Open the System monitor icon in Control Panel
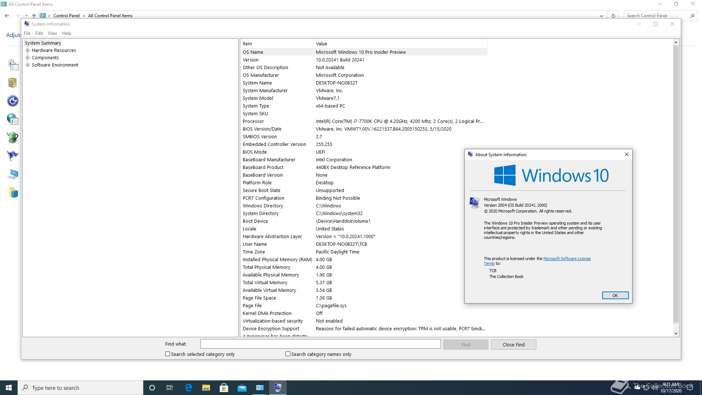This screenshot has width=702, height=395. click(x=13, y=174)
